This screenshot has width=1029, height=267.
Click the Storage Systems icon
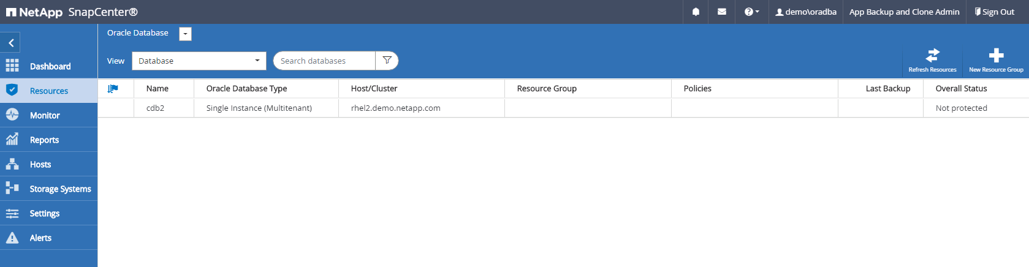click(x=12, y=188)
